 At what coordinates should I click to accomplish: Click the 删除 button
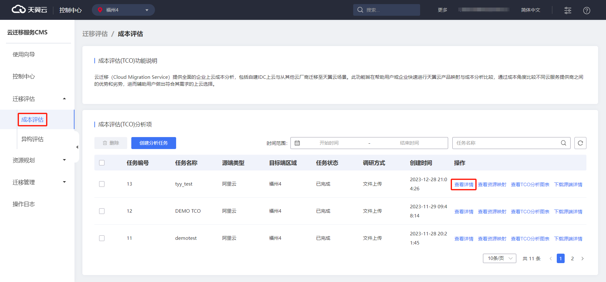click(x=110, y=143)
